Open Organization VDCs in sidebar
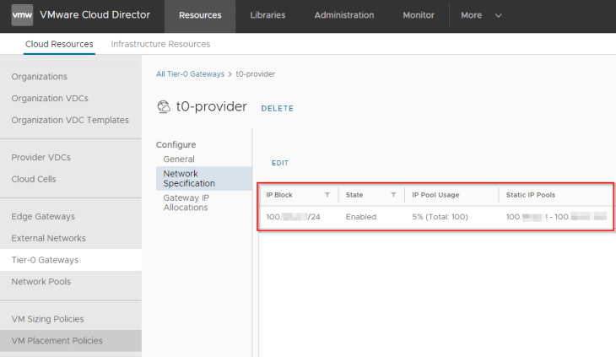 coord(50,98)
